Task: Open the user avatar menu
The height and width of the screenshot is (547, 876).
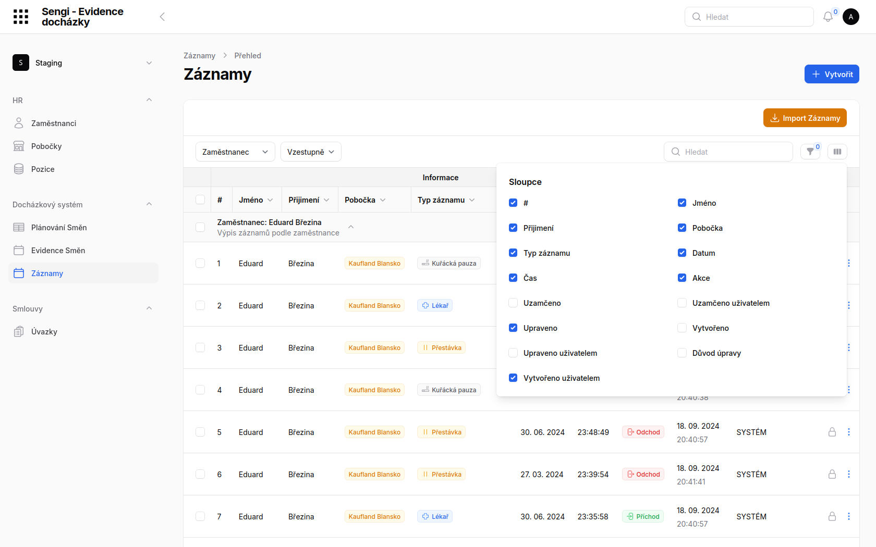Action: click(x=851, y=17)
